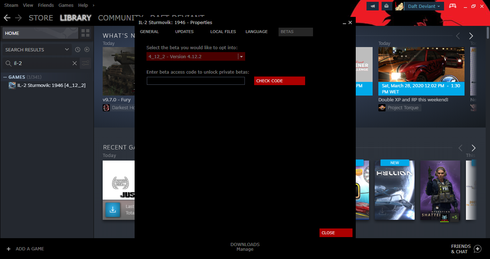Open Library Home
Screen dimensions: 490x259
tap(40, 33)
